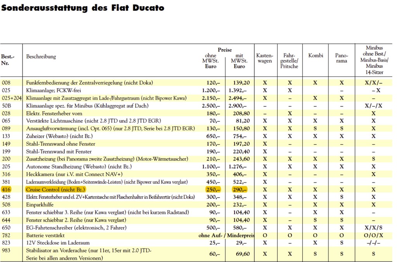
Task: Select the "ohne Auf- / Minderpreis" note
Action: (x=226, y=235)
